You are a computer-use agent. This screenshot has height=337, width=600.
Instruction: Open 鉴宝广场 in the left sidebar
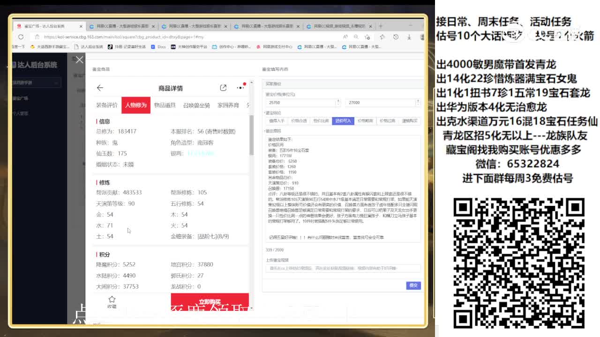coord(20,98)
